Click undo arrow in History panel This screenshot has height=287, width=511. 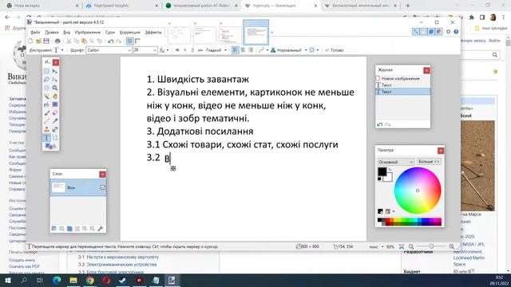click(x=380, y=124)
